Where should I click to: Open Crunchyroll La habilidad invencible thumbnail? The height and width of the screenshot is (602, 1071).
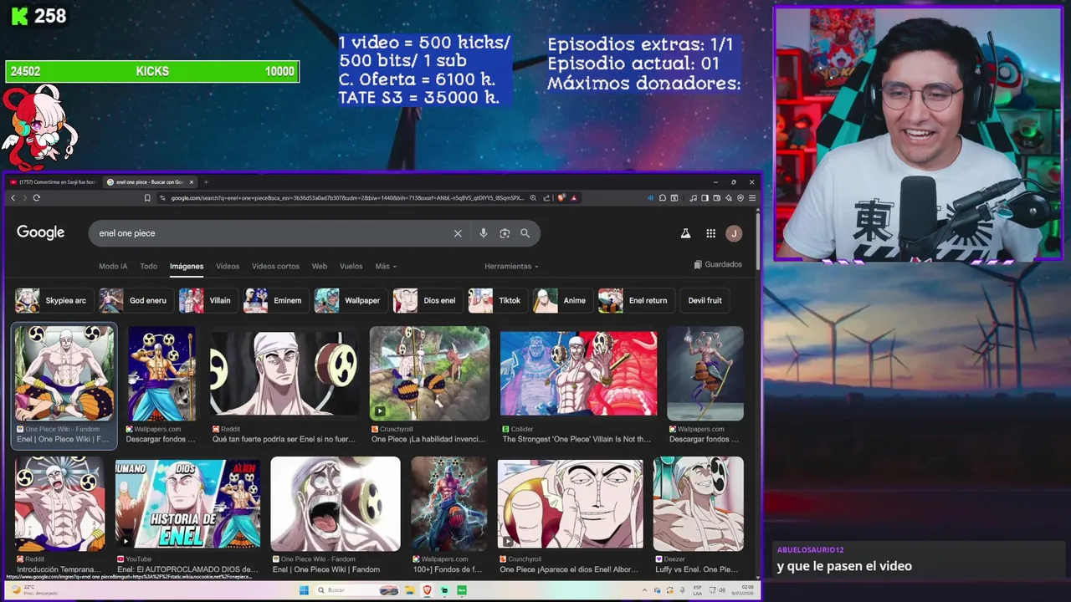tap(429, 374)
